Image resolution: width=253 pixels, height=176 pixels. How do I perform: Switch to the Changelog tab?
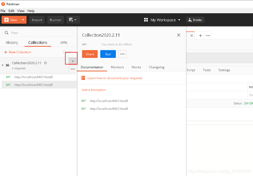point(157,67)
